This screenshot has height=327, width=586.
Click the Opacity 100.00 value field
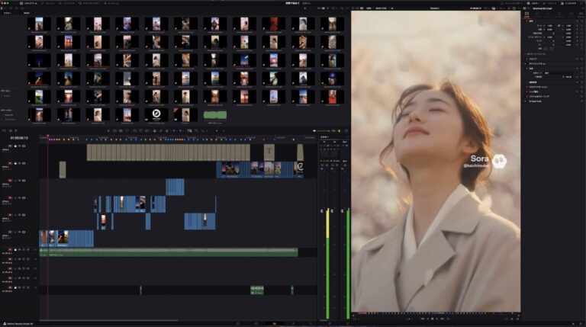pos(568,77)
